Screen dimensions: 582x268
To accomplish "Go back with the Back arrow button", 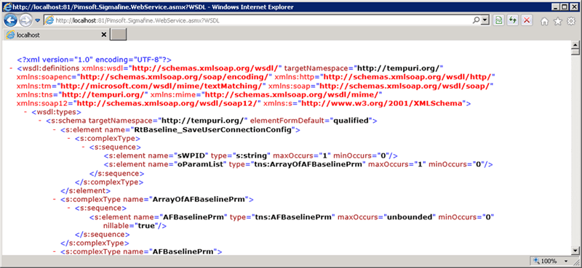I will (x=10, y=20).
